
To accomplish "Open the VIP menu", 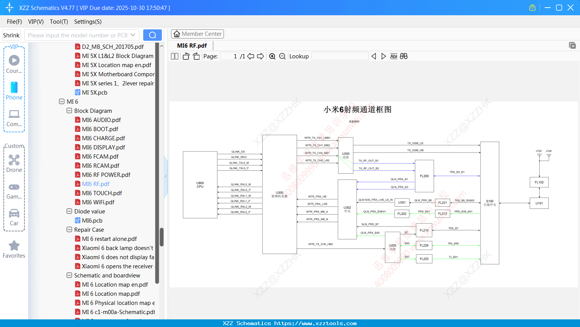I will 36,22.
